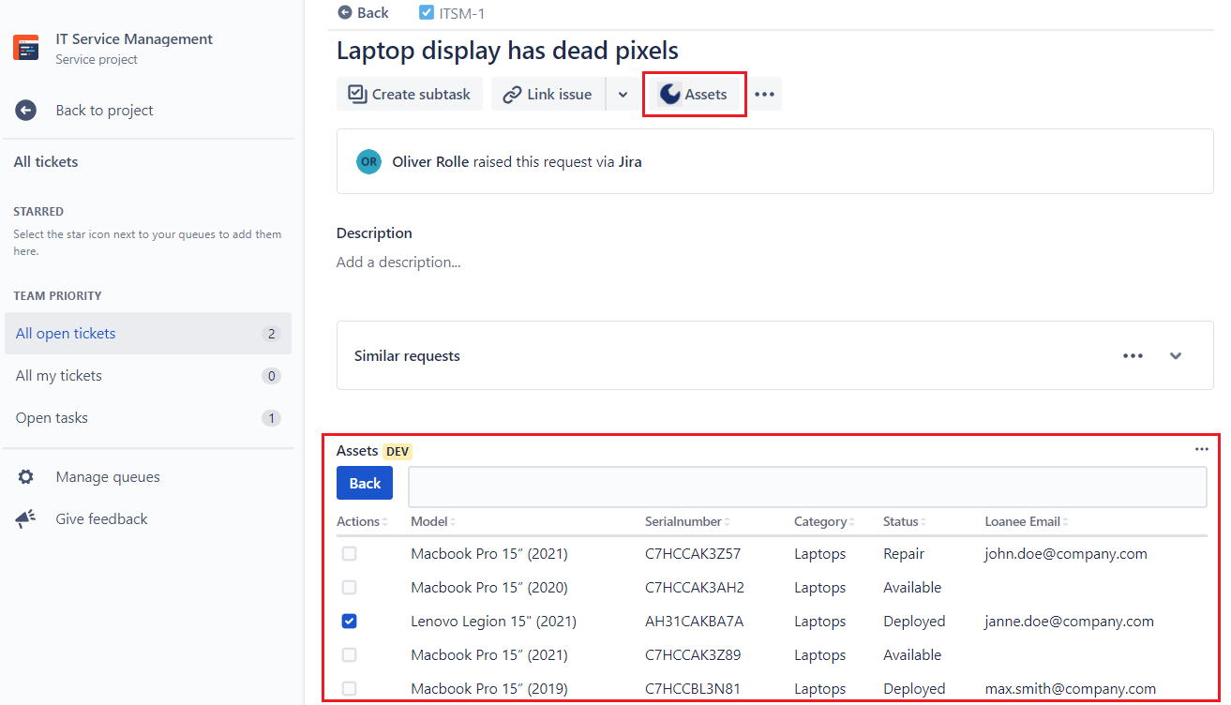The height and width of the screenshot is (705, 1231).
Task: Click the Link issue chain icon
Action: click(x=512, y=94)
